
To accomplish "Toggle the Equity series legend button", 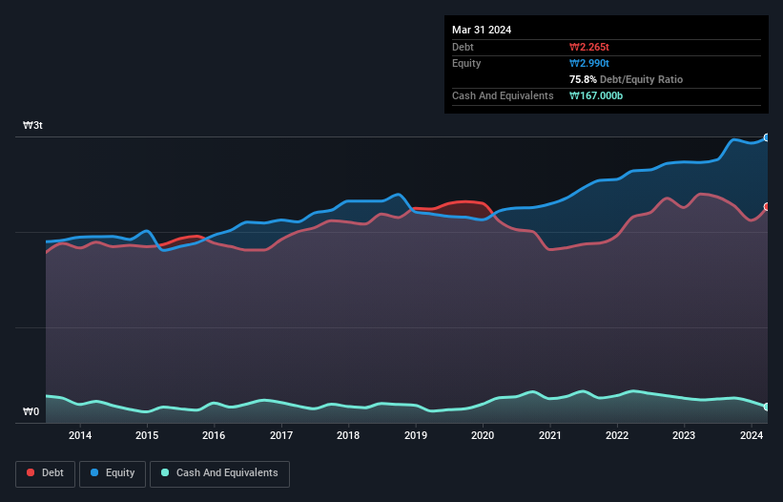I will pos(113,473).
